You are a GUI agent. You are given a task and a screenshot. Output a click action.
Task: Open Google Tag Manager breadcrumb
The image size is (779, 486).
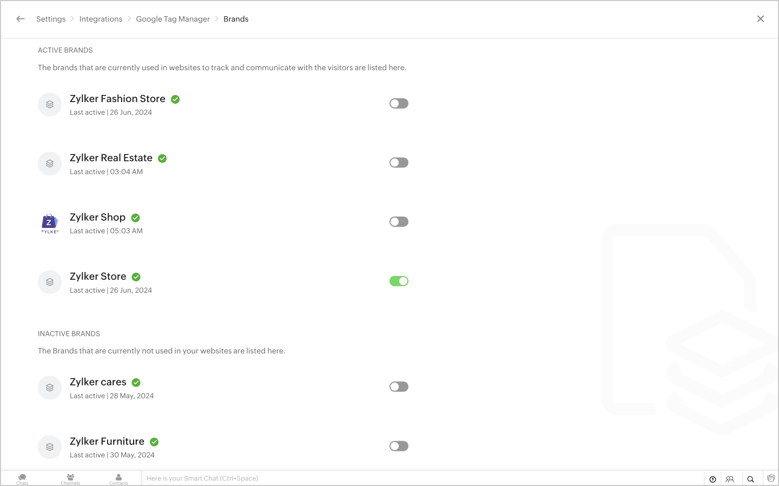[x=173, y=19]
